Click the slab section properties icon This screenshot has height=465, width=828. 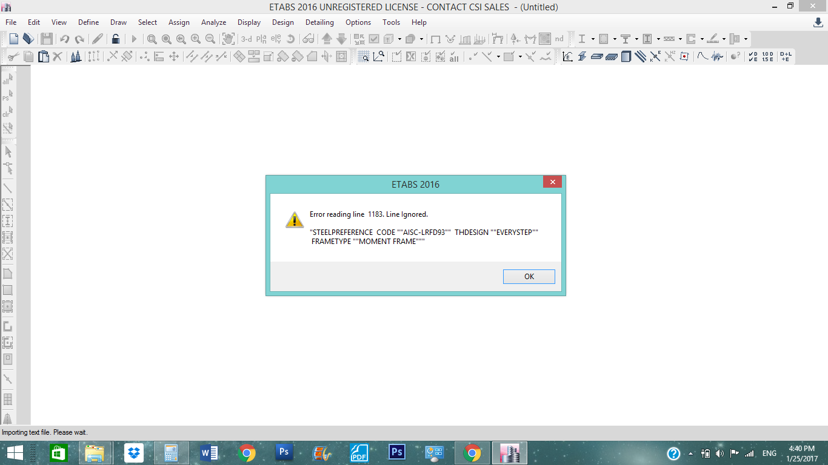(x=596, y=56)
